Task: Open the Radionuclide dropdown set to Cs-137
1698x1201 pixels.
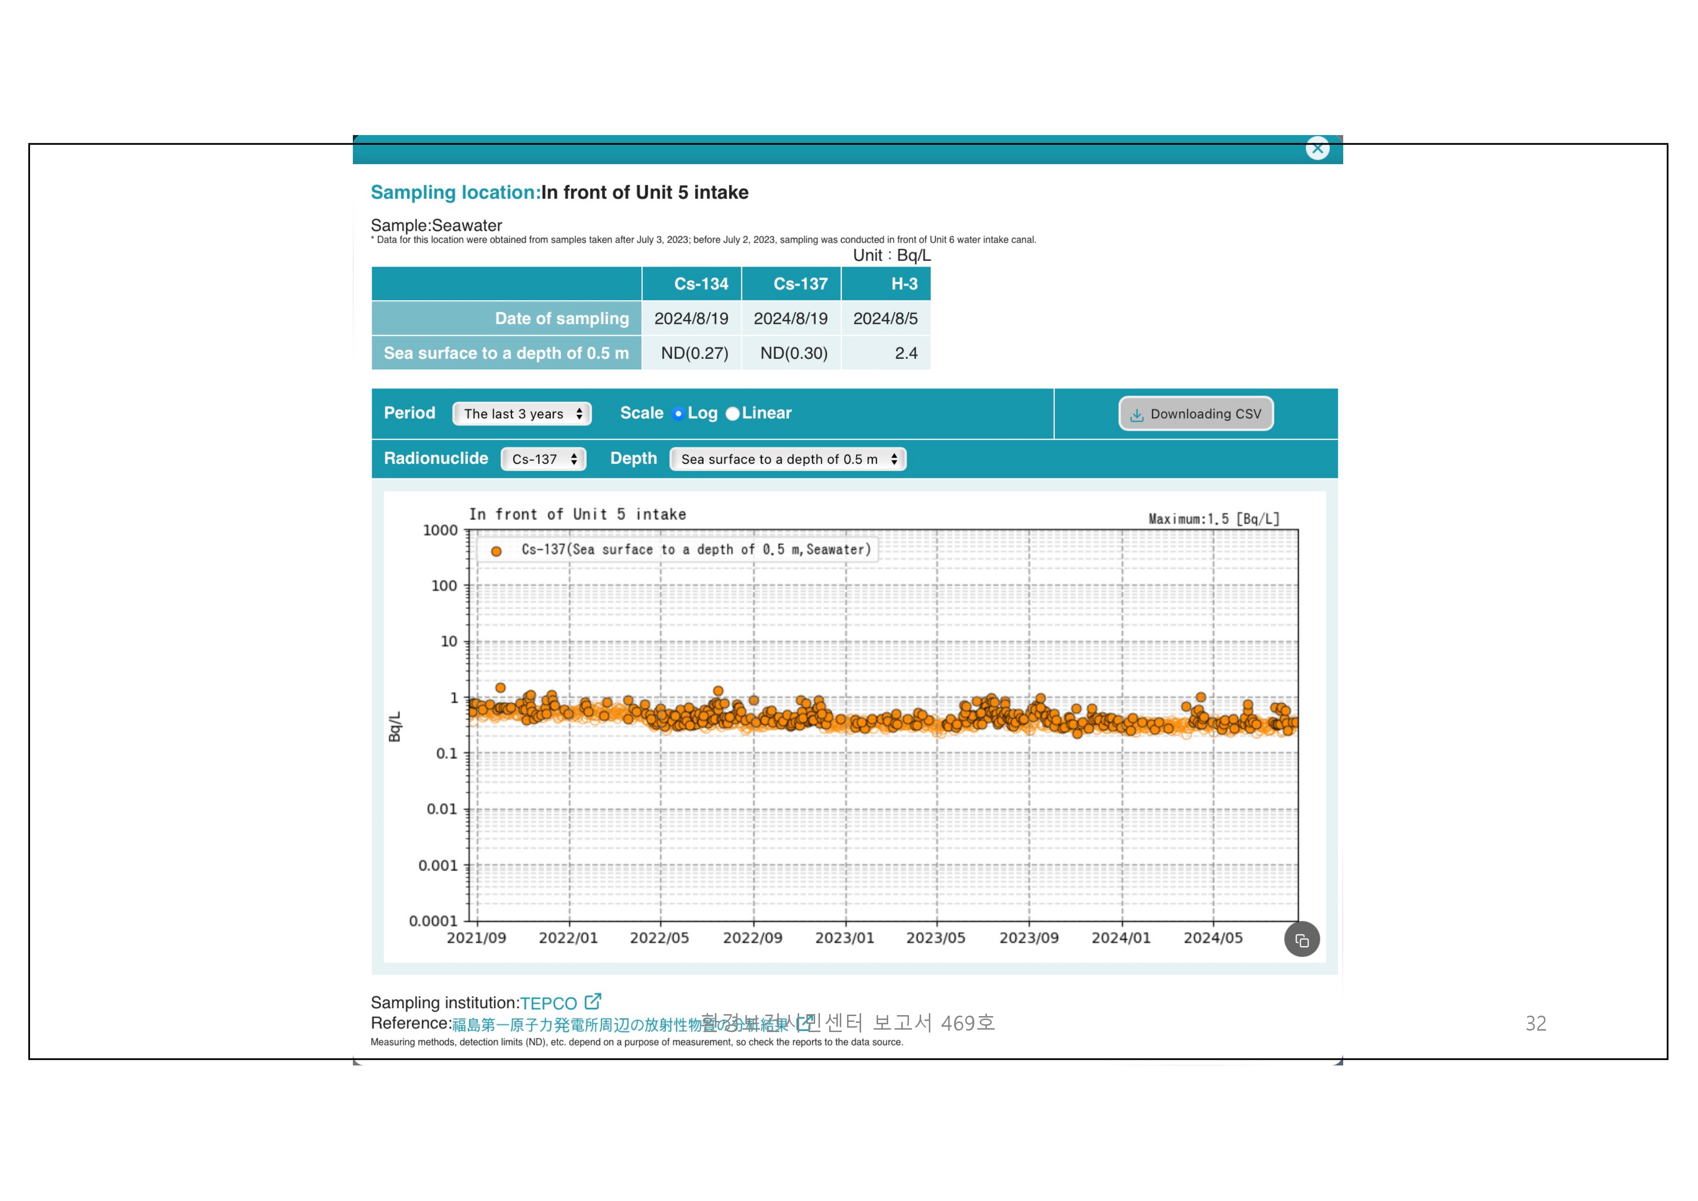Action: 544,458
